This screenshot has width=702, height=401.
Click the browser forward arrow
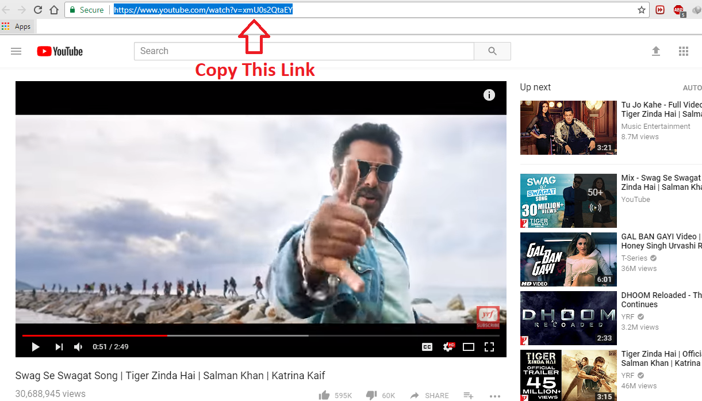(x=22, y=10)
